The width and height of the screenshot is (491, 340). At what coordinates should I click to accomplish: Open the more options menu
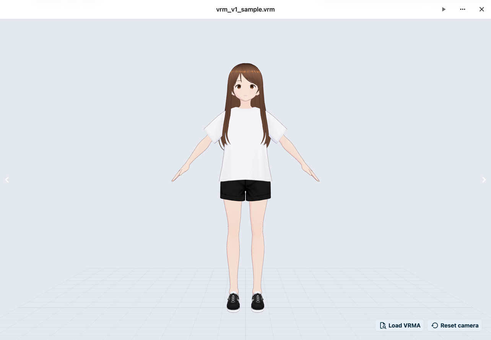click(463, 9)
